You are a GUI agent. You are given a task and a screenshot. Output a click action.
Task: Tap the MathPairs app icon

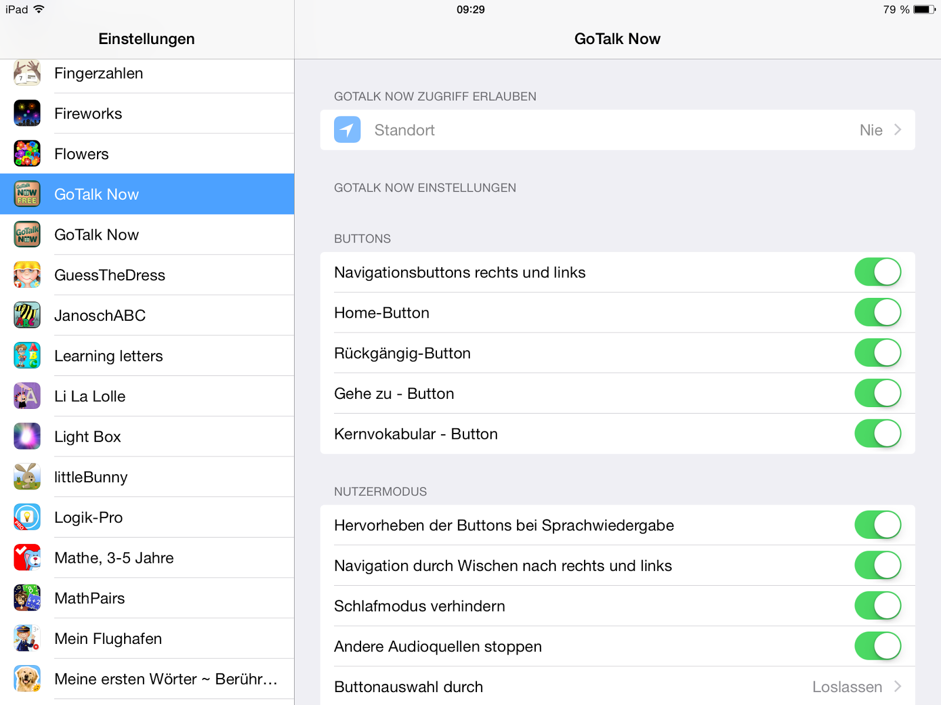[x=27, y=598]
